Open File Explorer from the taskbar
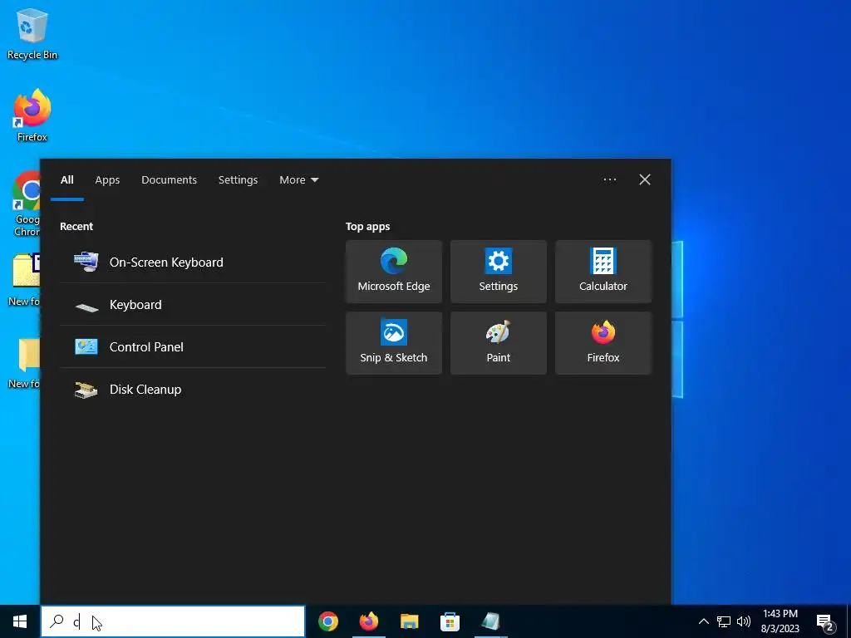This screenshot has width=851, height=638. 409,621
